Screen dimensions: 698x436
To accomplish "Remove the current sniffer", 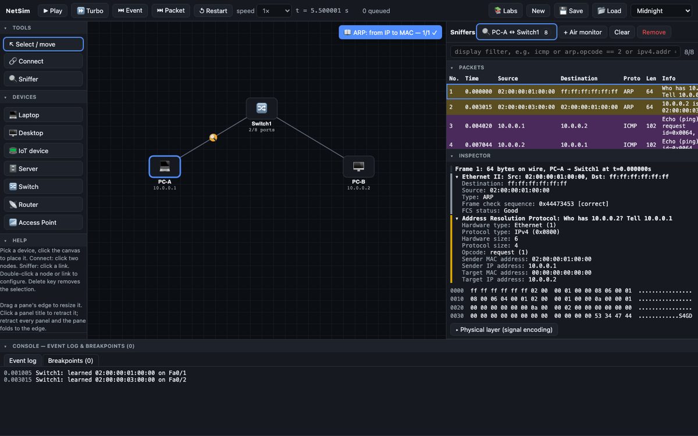I will (654, 33).
